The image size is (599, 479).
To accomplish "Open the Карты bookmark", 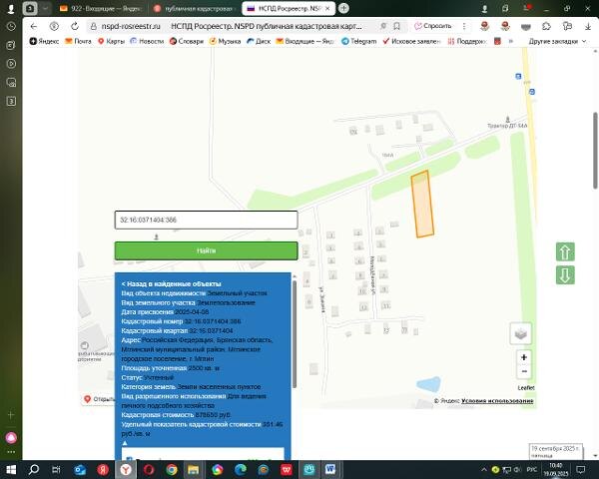I will (x=111, y=41).
